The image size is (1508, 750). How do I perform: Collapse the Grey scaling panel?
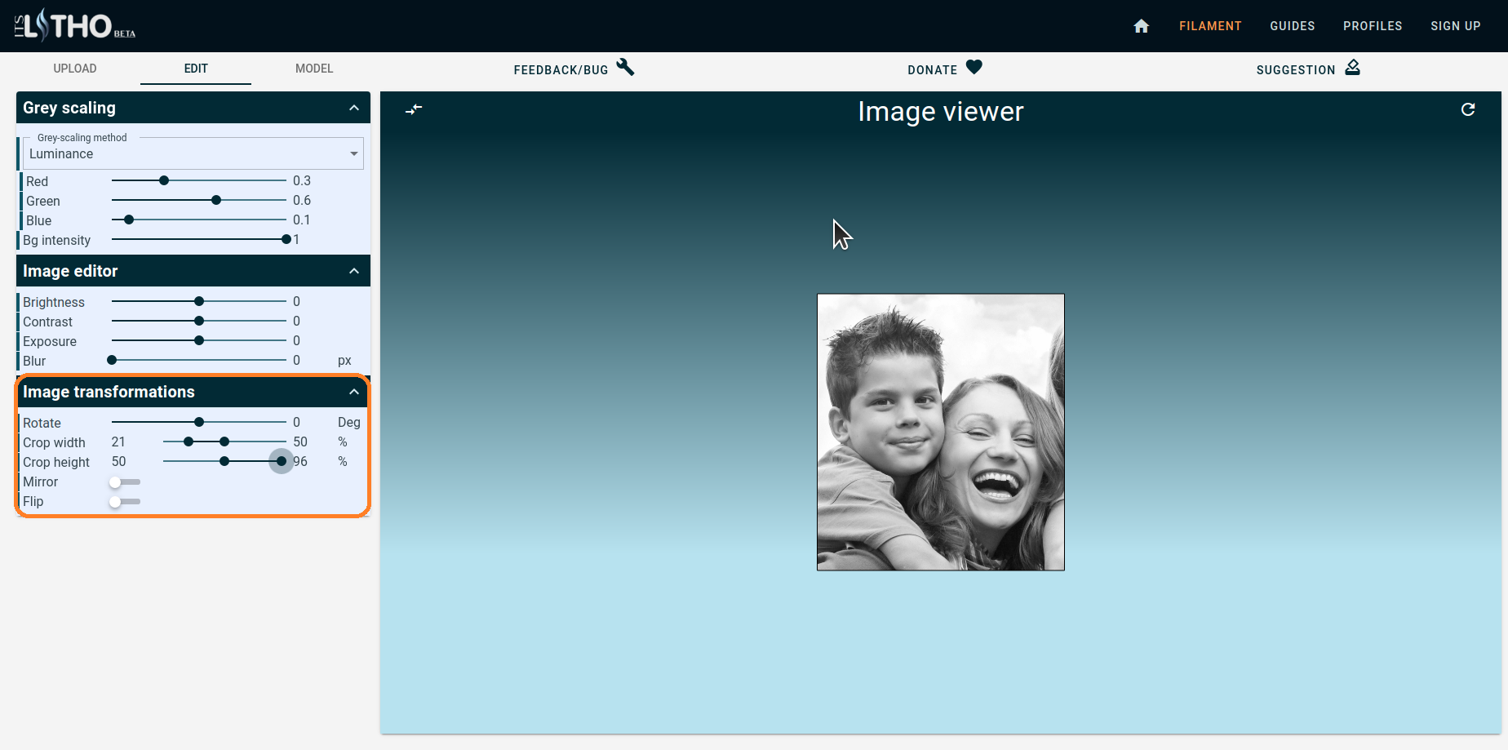pyautogui.click(x=354, y=108)
